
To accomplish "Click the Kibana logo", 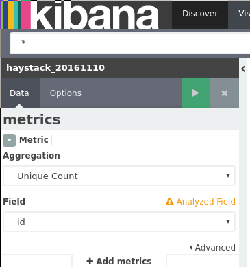I will [80, 14].
